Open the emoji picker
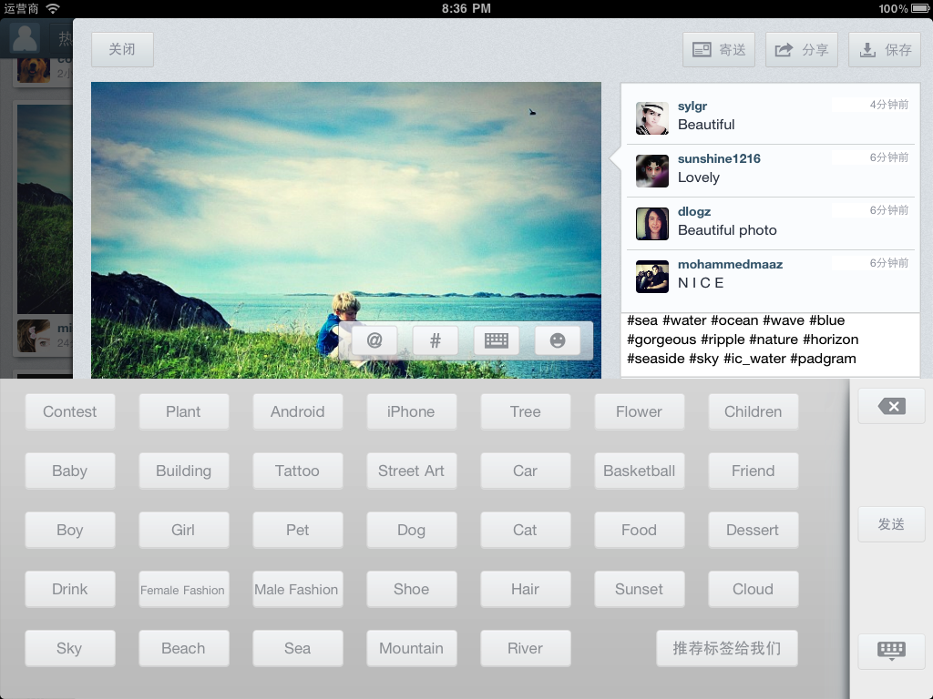933x699 pixels. (557, 339)
